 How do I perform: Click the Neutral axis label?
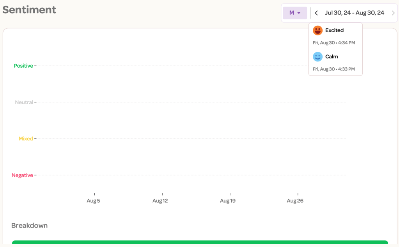[x=24, y=102]
